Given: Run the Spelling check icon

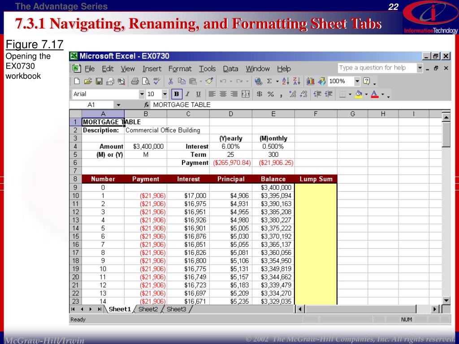Looking at the screenshot, I should pyautogui.click(x=157, y=82).
